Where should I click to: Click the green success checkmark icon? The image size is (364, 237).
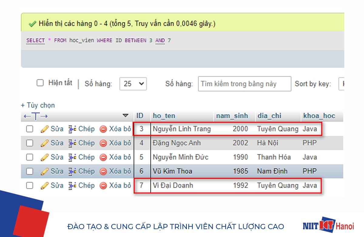(32, 23)
